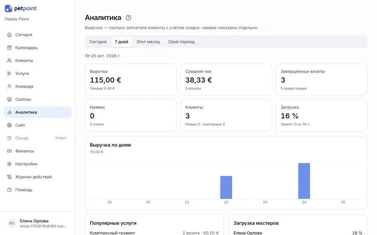Open Журнал действий from the sidebar
377x235 pixels.
[x=37, y=177]
